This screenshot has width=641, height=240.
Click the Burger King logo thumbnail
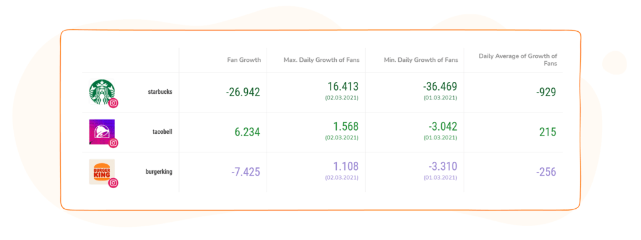click(x=102, y=172)
